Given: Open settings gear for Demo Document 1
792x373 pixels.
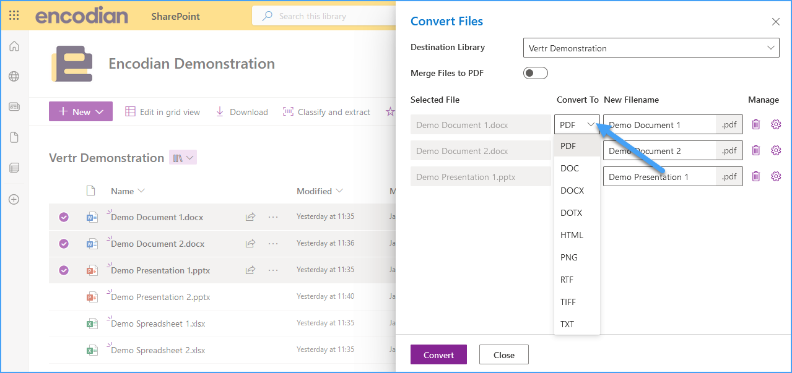Looking at the screenshot, I should coord(776,124).
